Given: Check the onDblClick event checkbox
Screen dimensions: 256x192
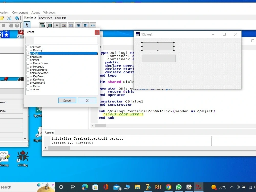Looking at the screenshot, I should coord(28,57).
